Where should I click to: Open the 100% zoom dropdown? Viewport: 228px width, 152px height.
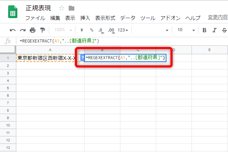coord(63,30)
